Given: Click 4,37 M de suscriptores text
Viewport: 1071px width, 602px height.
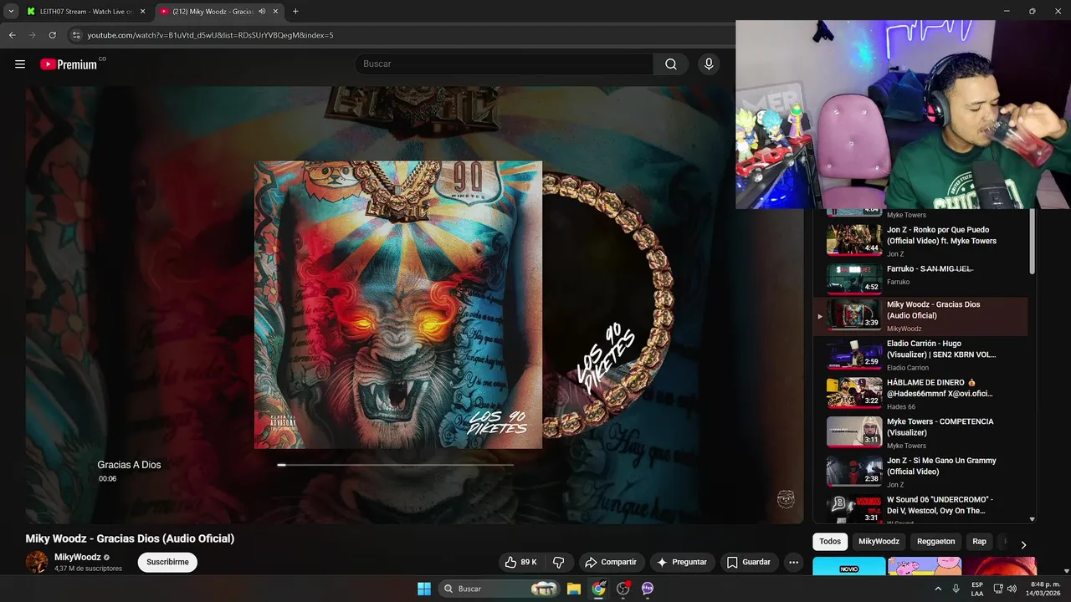Looking at the screenshot, I should pyautogui.click(x=88, y=569).
